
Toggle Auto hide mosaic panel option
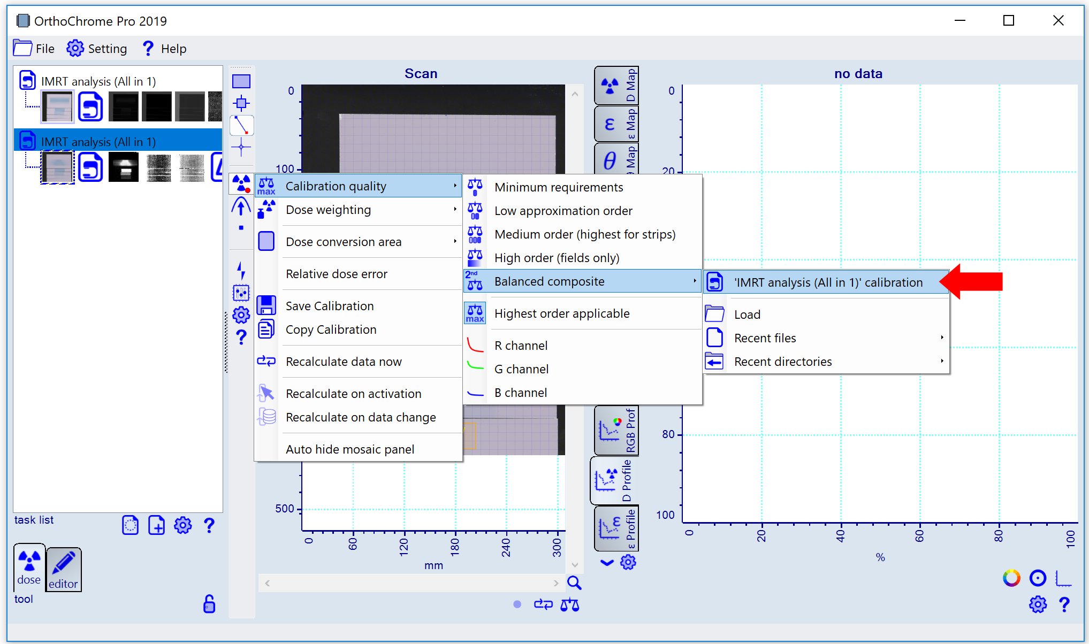point(349,449)
